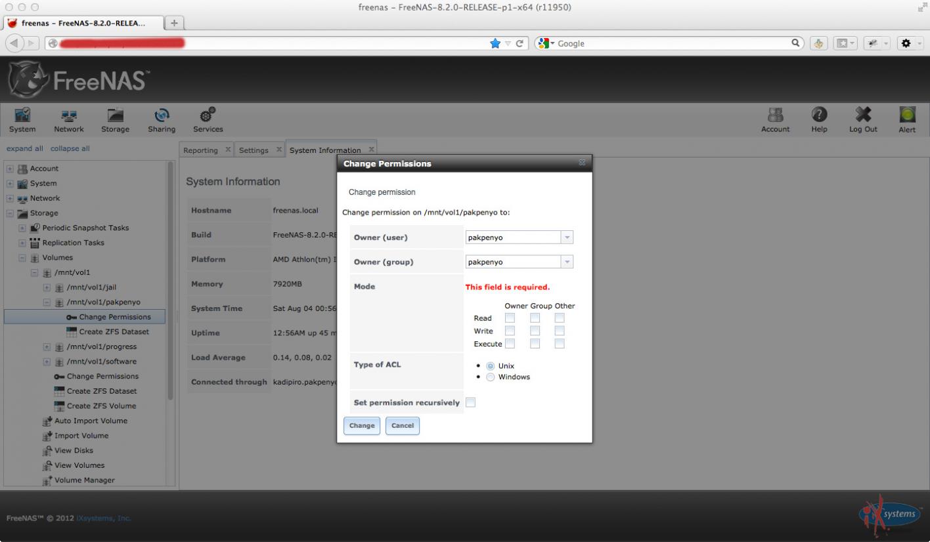
Task: Reload the page with the refresh icon
Action: pos(520,44)
